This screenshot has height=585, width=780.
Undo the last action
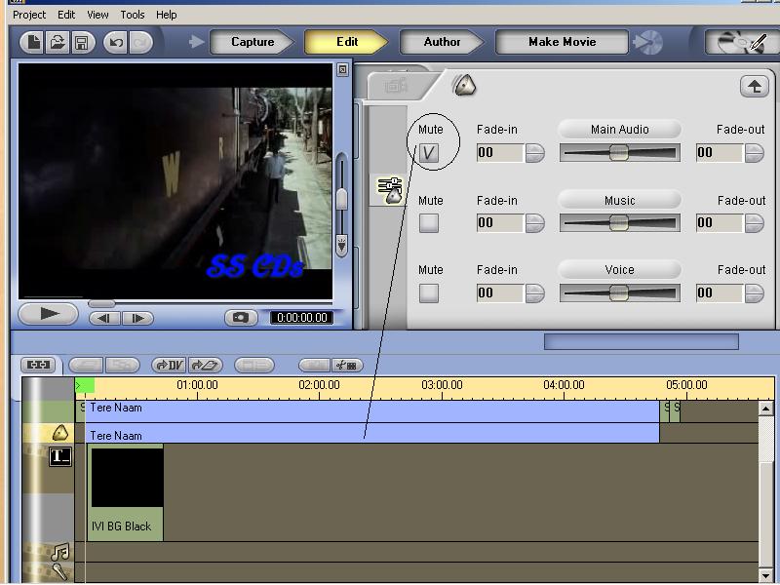[116, 42]
